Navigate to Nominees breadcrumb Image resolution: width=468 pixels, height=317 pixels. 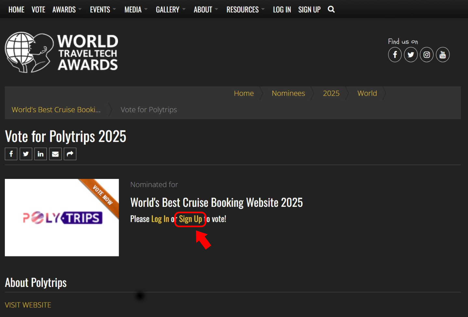tap(288, 93)
